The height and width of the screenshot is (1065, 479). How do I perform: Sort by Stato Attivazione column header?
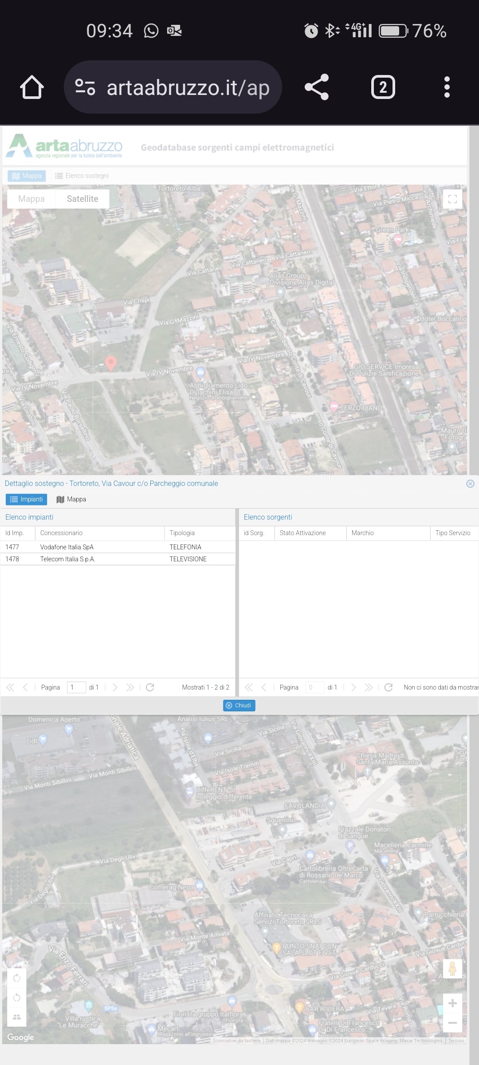[x=310, y=533]
